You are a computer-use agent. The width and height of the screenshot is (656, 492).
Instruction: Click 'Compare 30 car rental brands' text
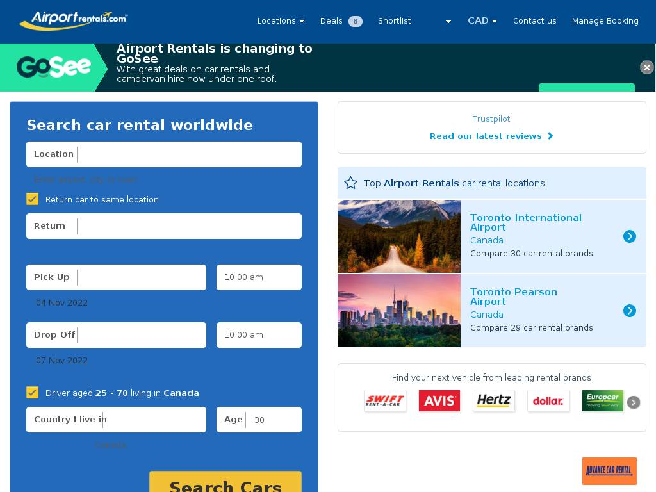pyautogui.click(x=531, y=253)
